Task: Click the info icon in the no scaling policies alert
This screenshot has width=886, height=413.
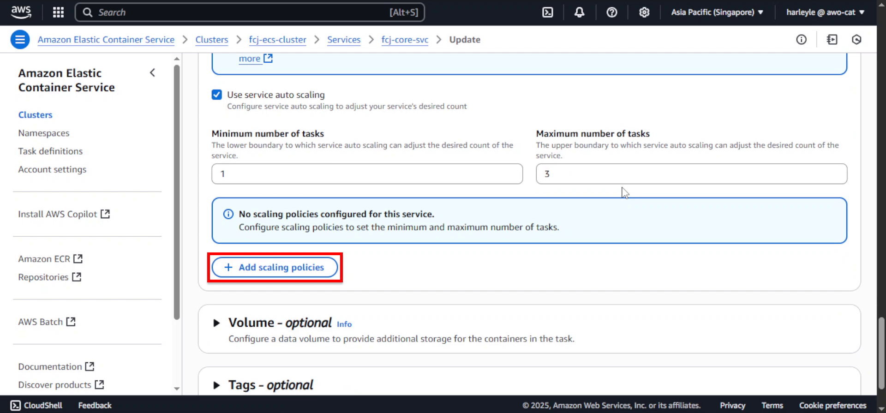Action: (x=228, y=214)
